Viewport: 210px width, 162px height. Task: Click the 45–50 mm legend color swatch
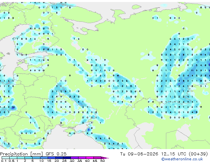click(97, 158)
